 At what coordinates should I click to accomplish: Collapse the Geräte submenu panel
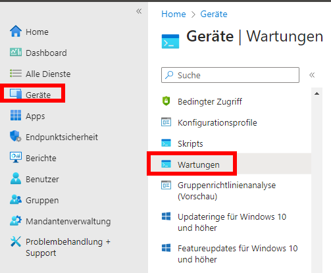pyautogui.click(x=312, y=75)
